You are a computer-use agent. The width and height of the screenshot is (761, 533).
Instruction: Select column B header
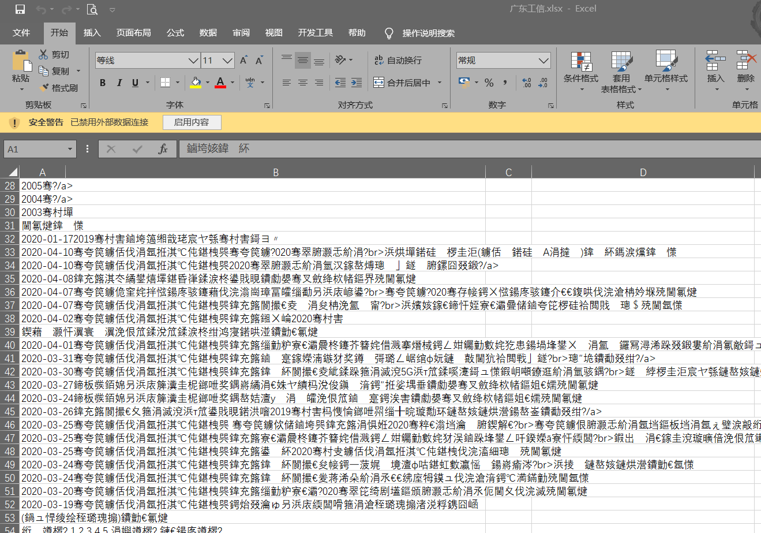click(x=276, y=172)
